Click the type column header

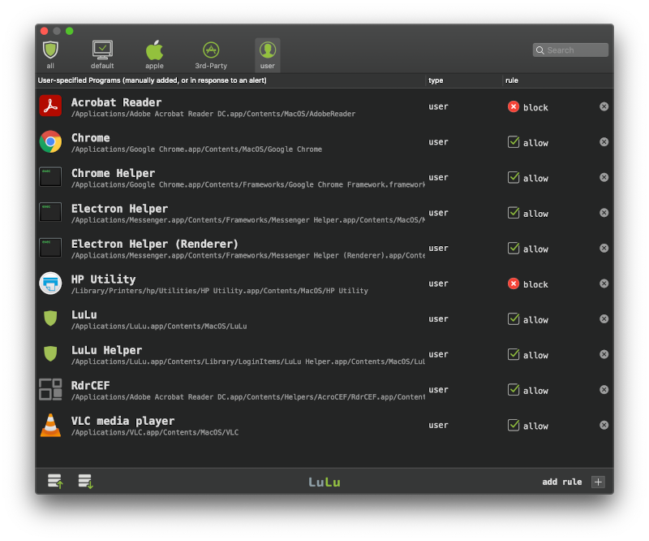pos(436,80)
